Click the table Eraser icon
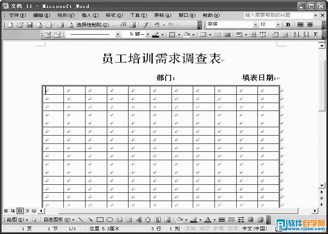Viewport: 328px width, 234px height. tap(57, 35)
